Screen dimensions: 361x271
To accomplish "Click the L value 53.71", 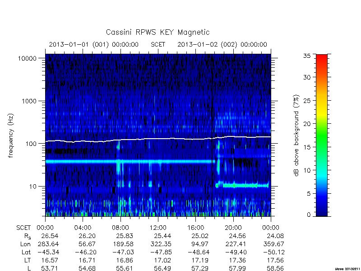I will tap(50, 268).
